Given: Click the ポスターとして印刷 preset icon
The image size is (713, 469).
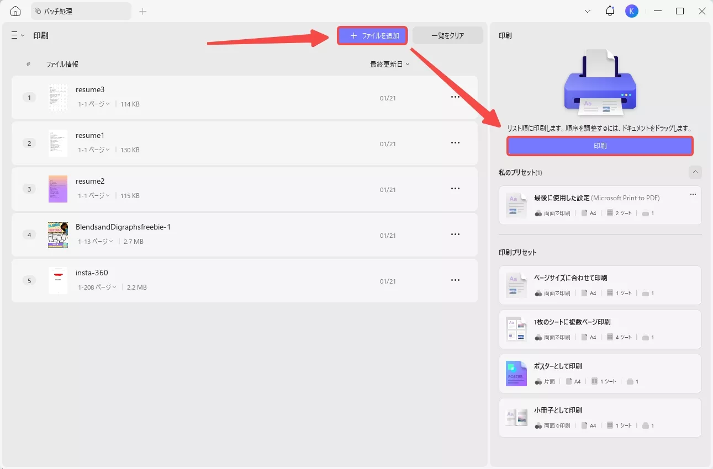Looking at the screenshot, I should (516, 374).
